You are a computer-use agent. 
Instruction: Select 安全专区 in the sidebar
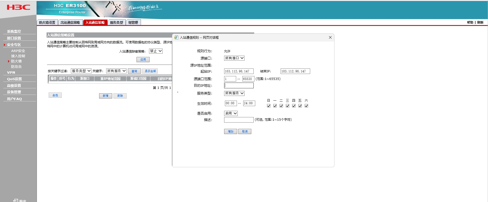click(x=14, y=45)
